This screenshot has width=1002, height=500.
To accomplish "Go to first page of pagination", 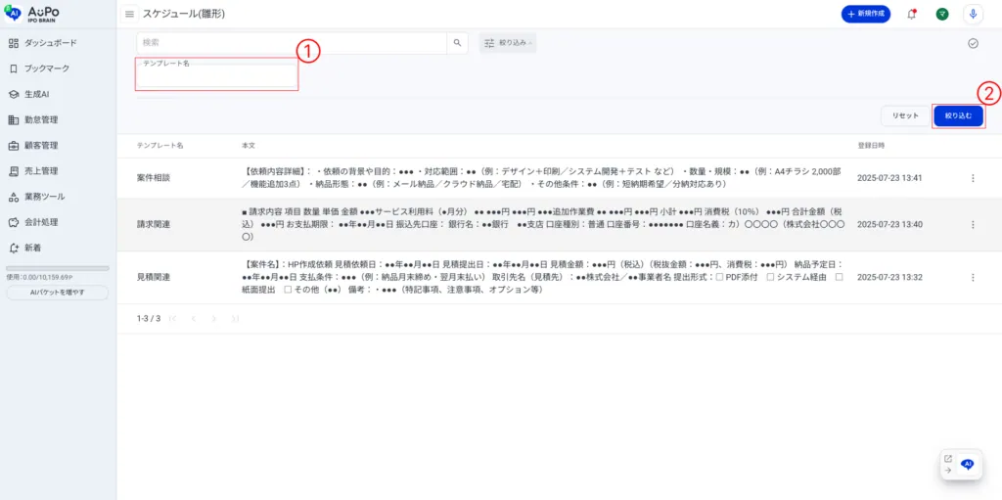I will [x=172, y=318].
